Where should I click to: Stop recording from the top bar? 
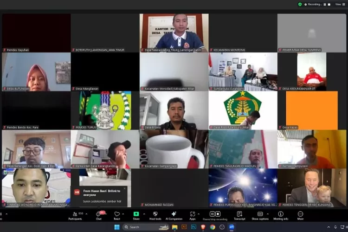click(x=329, y=4)
